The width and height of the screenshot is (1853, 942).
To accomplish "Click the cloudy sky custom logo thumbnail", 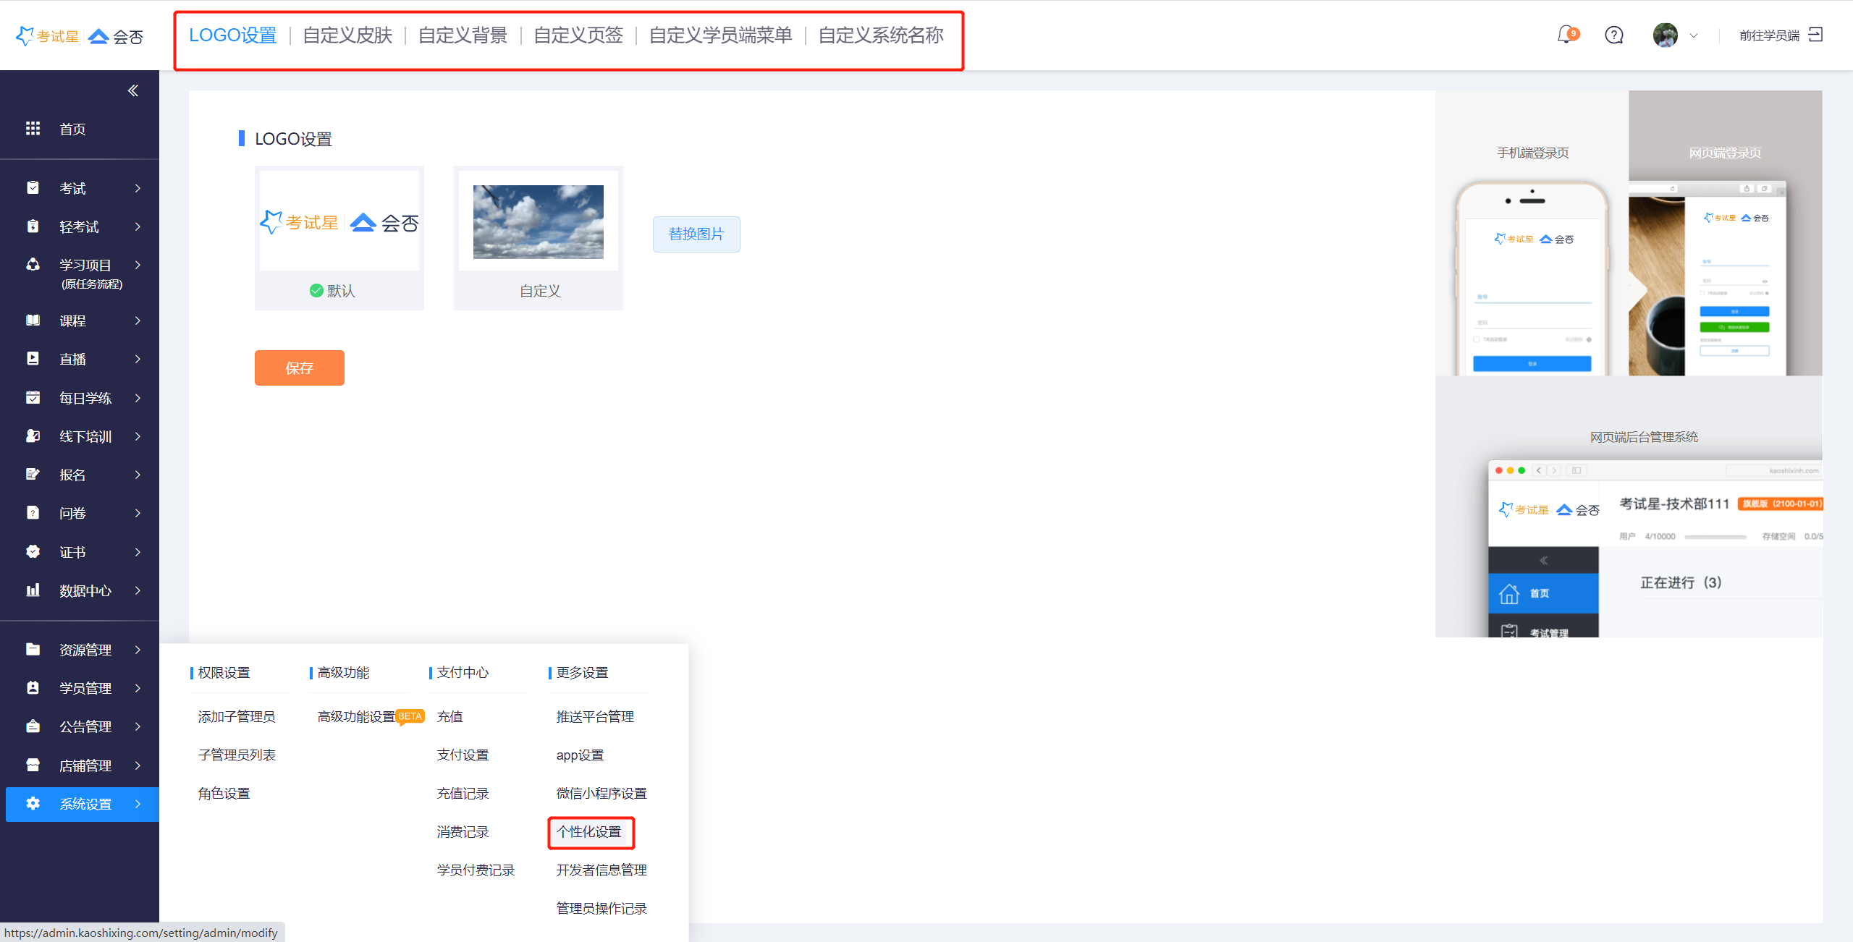I will 538,222.
